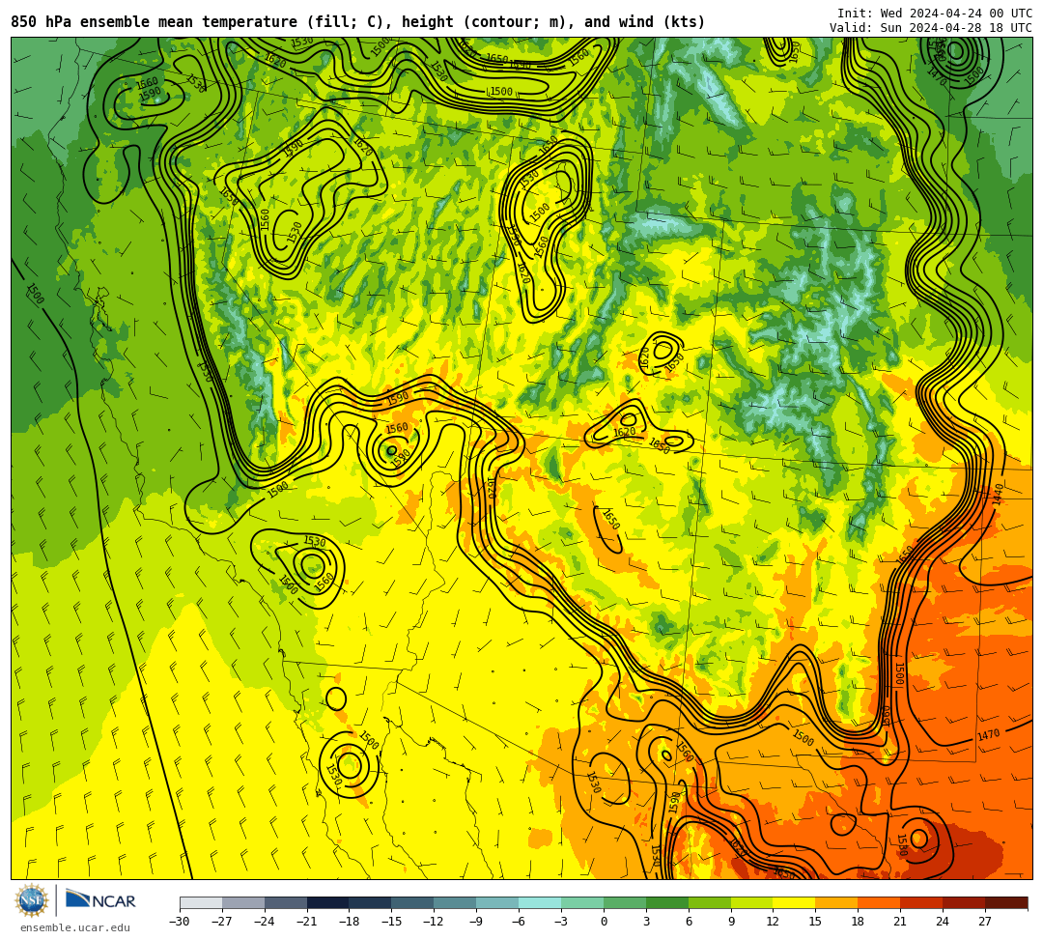
Task: Click the 1440 contour label on map
Action: (998, 495)
